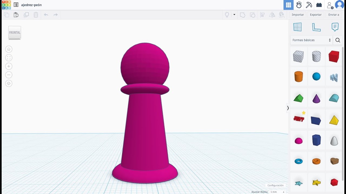Open the pickaxe blocks view tab
346x194 pixels.
(309, 5)
